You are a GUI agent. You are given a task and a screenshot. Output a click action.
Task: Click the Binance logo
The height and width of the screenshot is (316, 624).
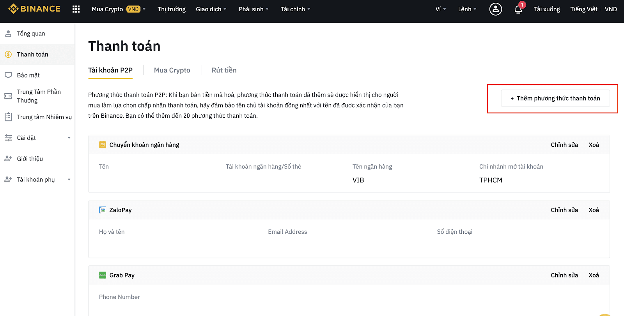click(x=34, y=9)
